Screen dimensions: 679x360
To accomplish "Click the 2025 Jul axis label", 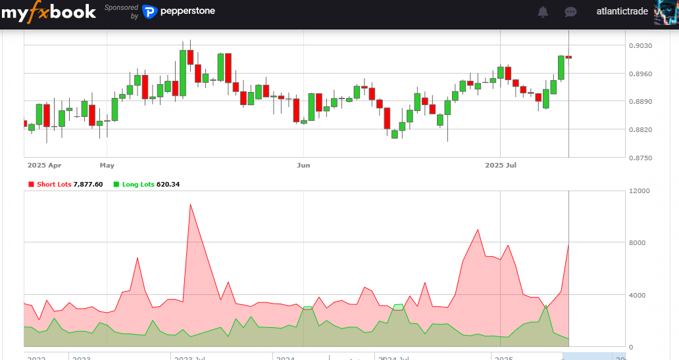I will click(x=501, y=165).
